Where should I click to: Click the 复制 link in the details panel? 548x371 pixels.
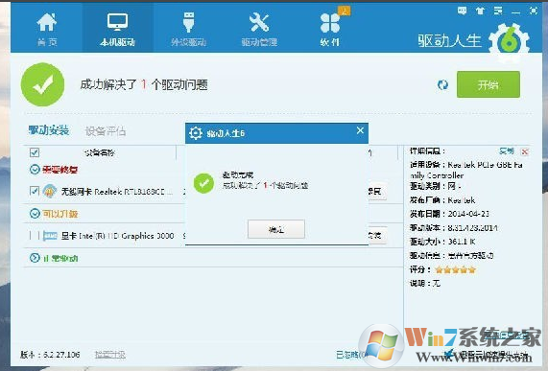tap(507, 151)
